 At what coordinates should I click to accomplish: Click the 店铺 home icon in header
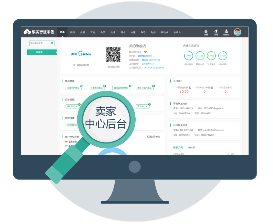[x=206, y=32]
